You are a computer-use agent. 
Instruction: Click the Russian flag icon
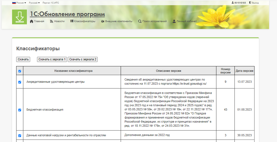(14, 3)
